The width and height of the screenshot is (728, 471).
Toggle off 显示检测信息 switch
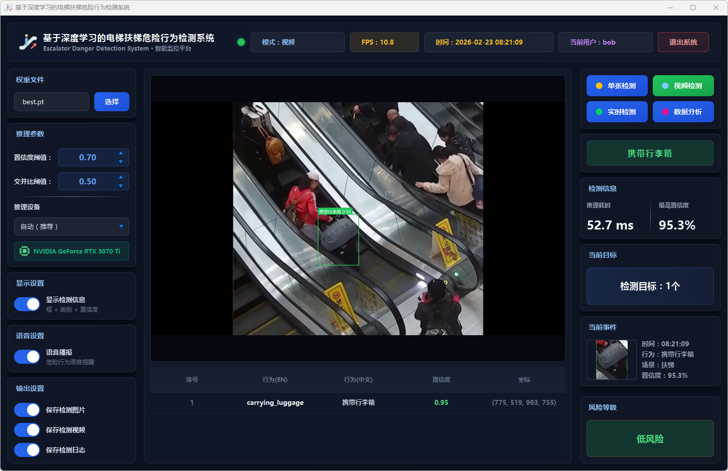click(27, 304)
